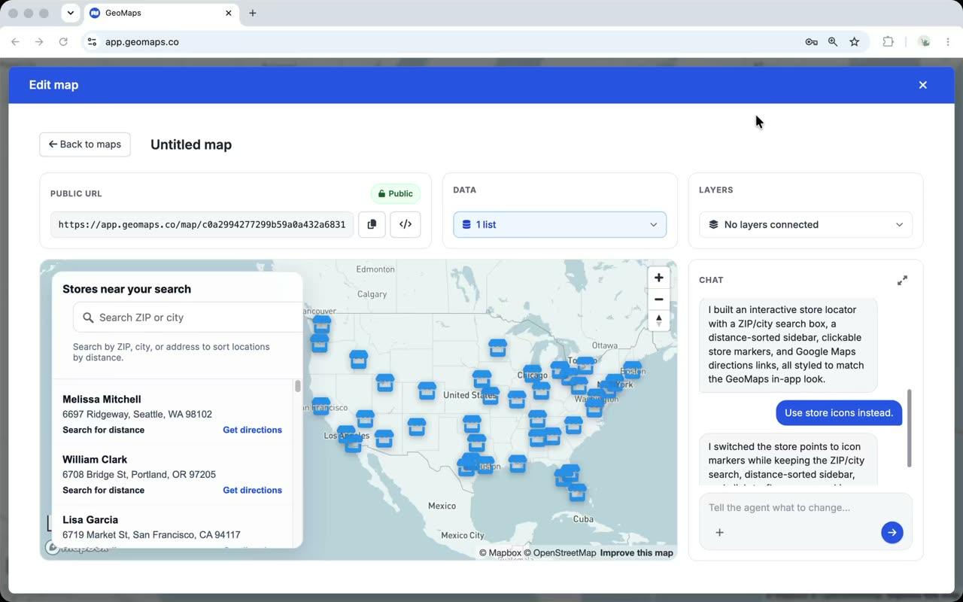Viewport: 963px width, 602px height.
Task: Click the store list scrollbar thumb
Action: tap(298, 386)
